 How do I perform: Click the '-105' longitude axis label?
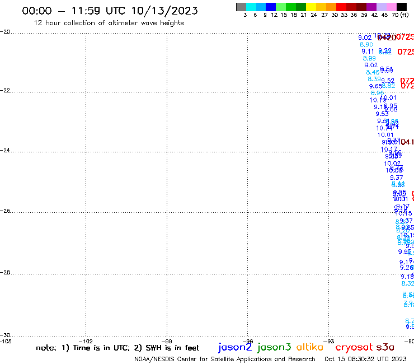(6, 341)
